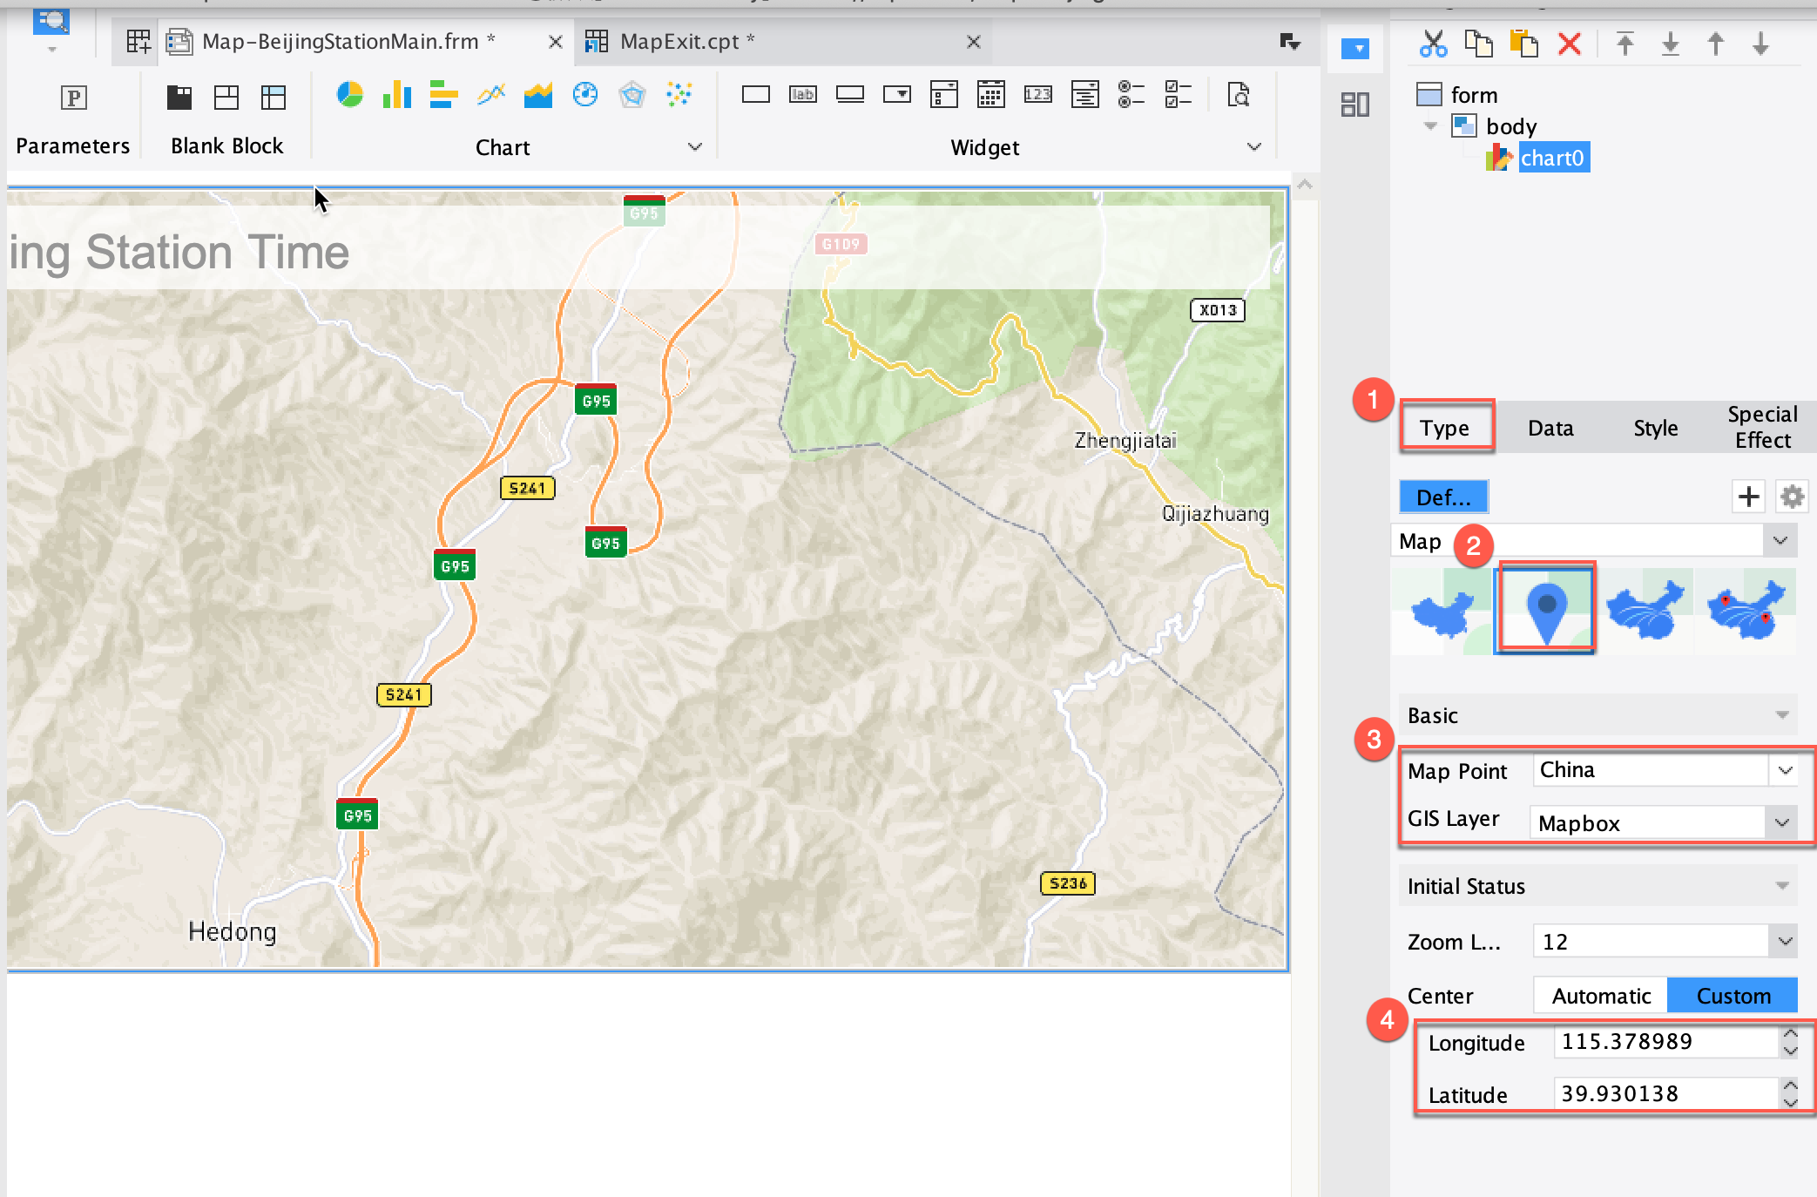Click the Copy icon in component toolbar
The height and width of the screenshot is (1197, 1817).
(x=1478, y=44)
